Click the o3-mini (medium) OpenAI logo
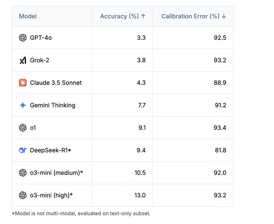Screen dimensions: 274x224 pos(23,173)
